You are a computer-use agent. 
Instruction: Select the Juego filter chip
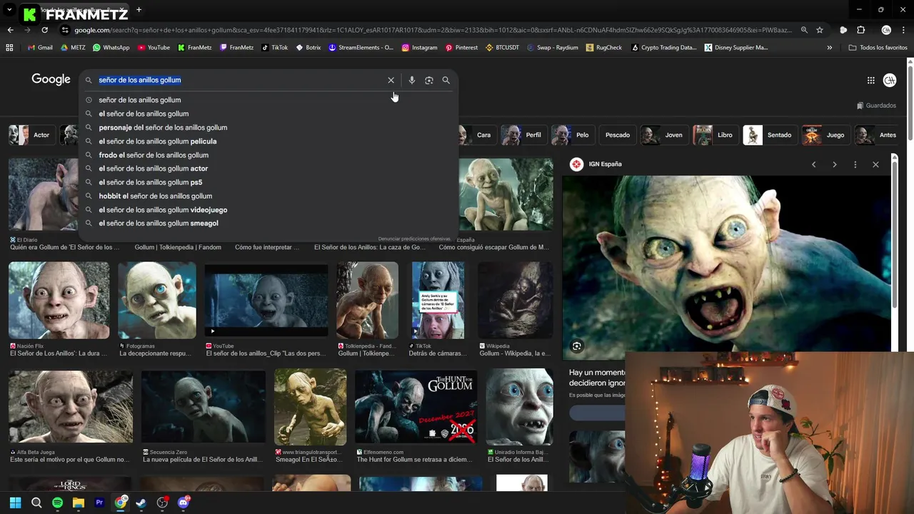825,135
